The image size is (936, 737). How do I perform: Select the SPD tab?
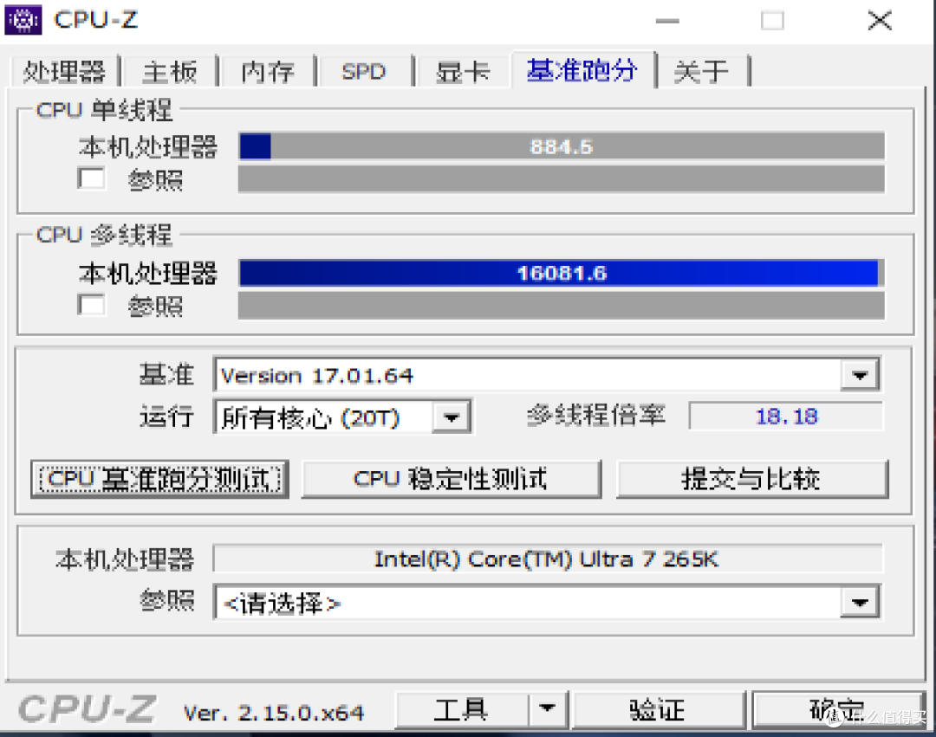tap(363, 72)
